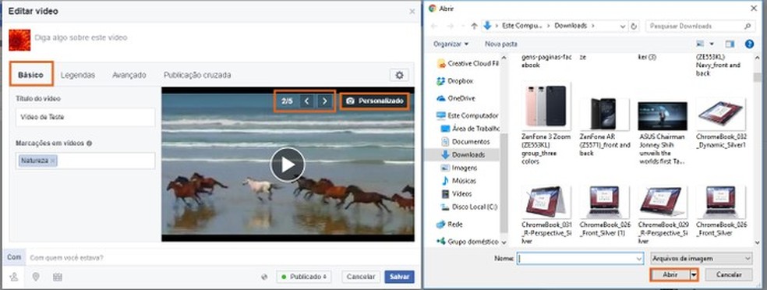The height and width of the screenshot is (290, 767).
Task: Select ChromeBook_029_R-Perspective file
Action: click(663, 215)
